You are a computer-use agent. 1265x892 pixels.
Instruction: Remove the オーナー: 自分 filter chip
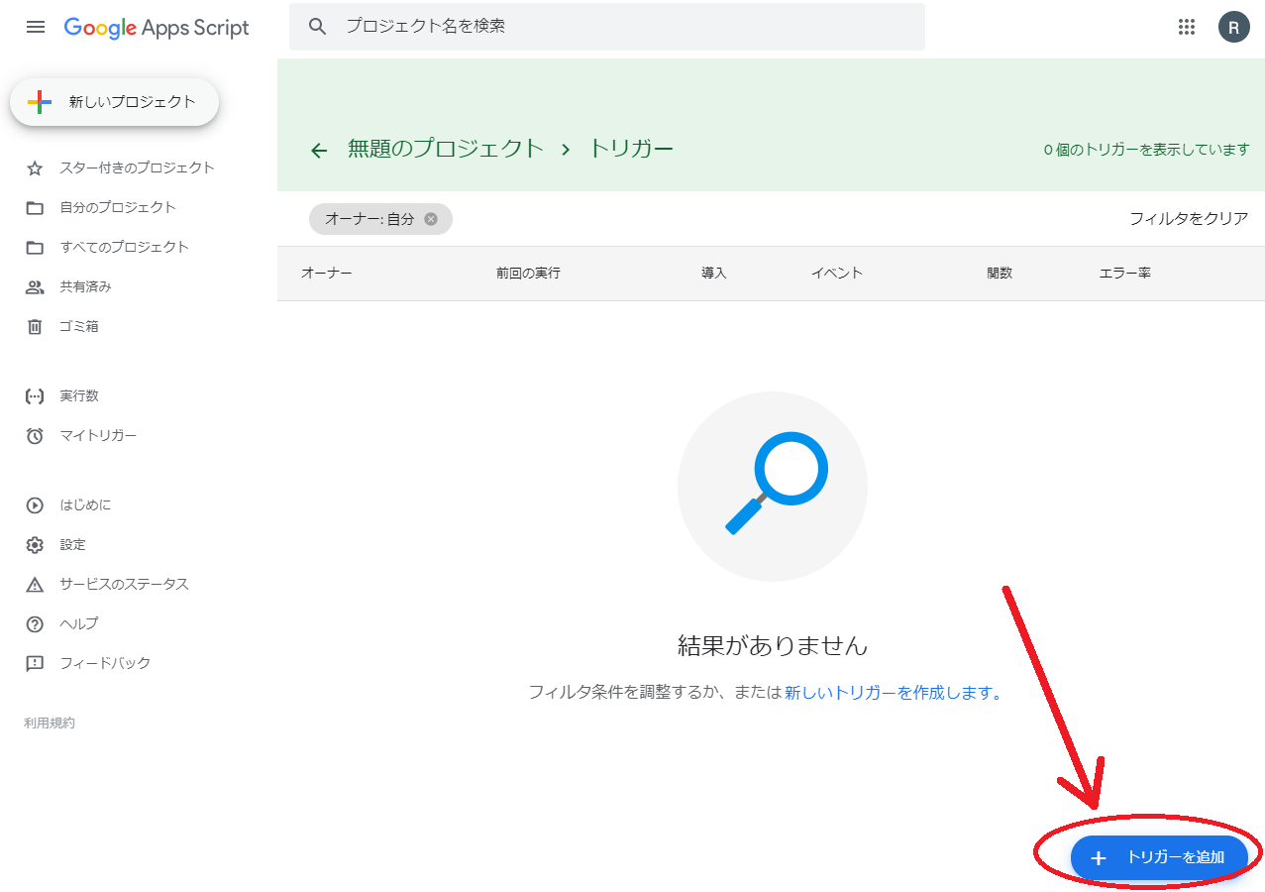click(431, 219)
